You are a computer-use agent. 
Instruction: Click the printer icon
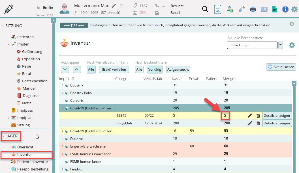[x=253, y=9]
